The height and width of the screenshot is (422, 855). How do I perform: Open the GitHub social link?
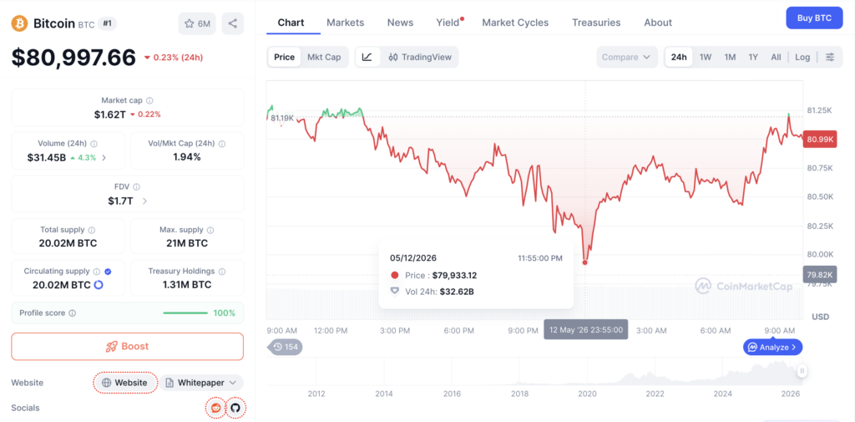235,408
